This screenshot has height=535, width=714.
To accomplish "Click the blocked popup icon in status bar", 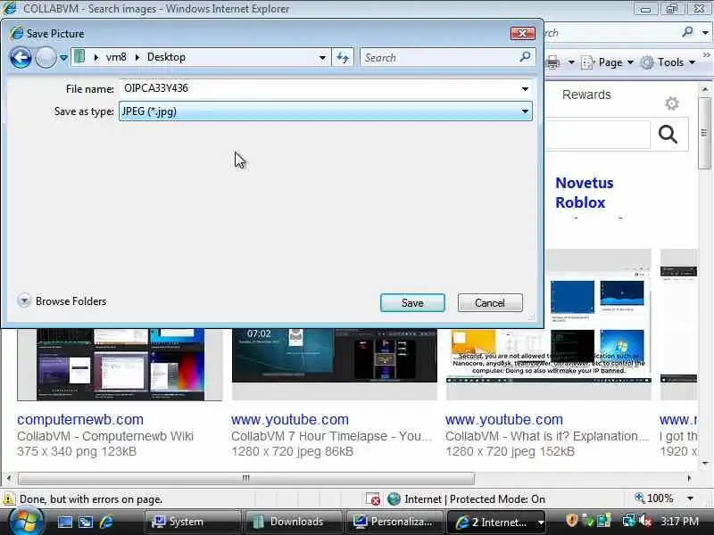I will coord(373,499).
